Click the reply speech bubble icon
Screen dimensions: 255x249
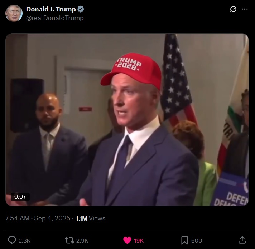12,240
